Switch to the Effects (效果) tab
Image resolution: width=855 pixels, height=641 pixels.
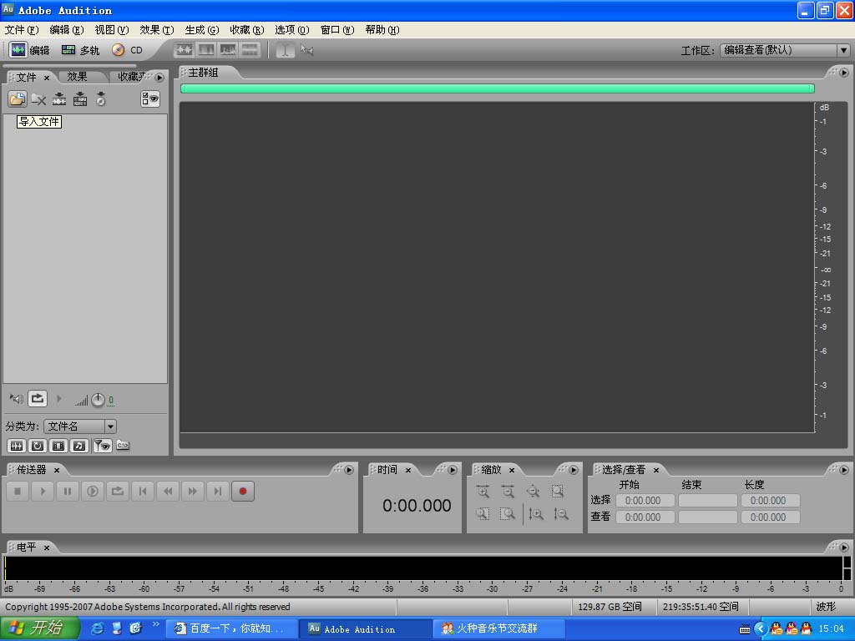click(x=78, y=77)
